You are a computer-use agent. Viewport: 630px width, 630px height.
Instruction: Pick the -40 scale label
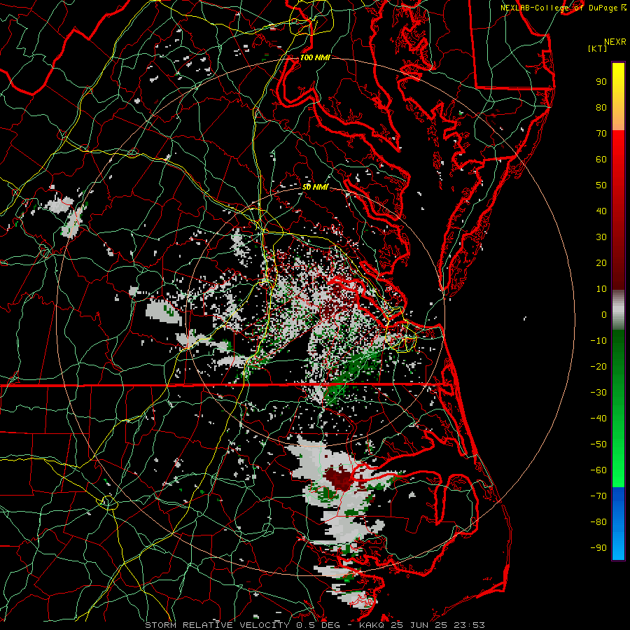click(x=598, y=419)
